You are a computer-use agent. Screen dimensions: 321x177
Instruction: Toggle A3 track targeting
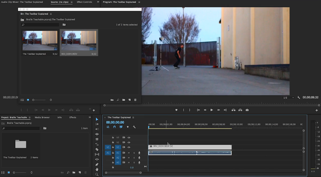click(118, 162)
